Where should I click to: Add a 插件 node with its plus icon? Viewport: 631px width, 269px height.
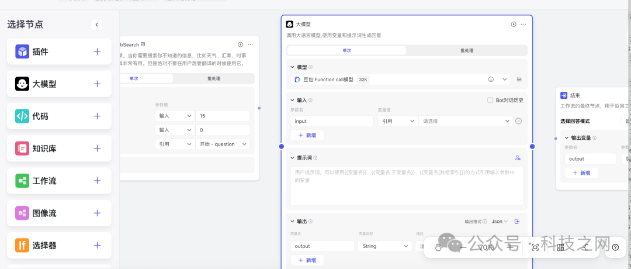[x=97, y=51]
